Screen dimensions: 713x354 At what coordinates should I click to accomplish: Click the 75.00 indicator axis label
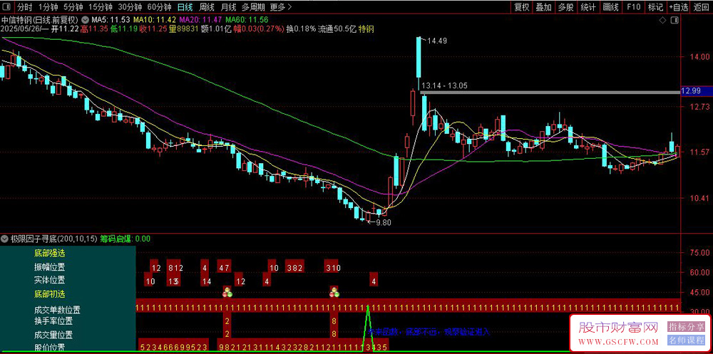pyautogui.click(x=699, y=253)
